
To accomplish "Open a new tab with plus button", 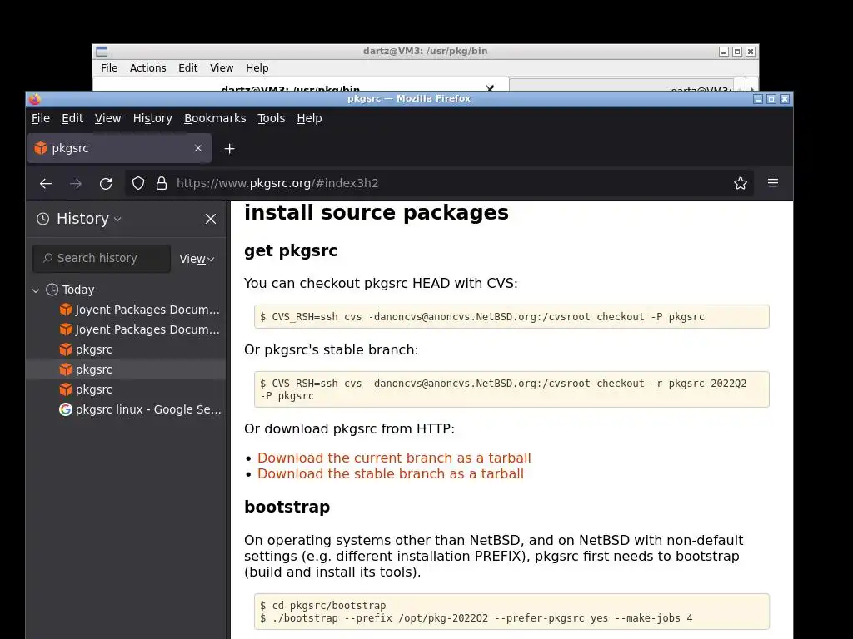I will (x=230, y=148).
